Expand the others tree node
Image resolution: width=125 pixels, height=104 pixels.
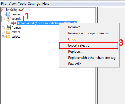[x=3, y=32]
